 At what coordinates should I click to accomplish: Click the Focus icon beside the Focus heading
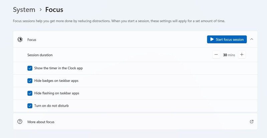(x=20, y=39)
